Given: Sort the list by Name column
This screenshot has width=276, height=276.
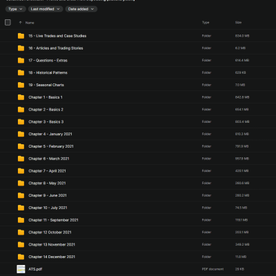Looking at the screenshot, I should point(30,23).
